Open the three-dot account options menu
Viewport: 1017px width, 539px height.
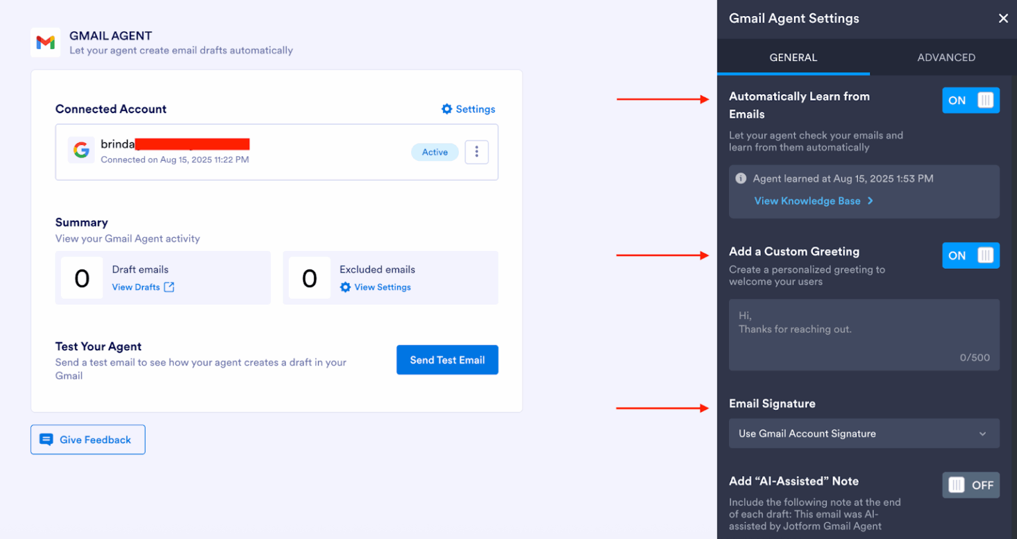tap(477, 152)
